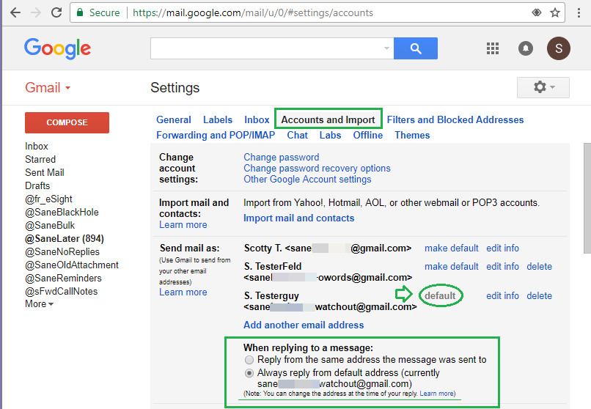Select the Accounts and Import tab

coord(328,119)
